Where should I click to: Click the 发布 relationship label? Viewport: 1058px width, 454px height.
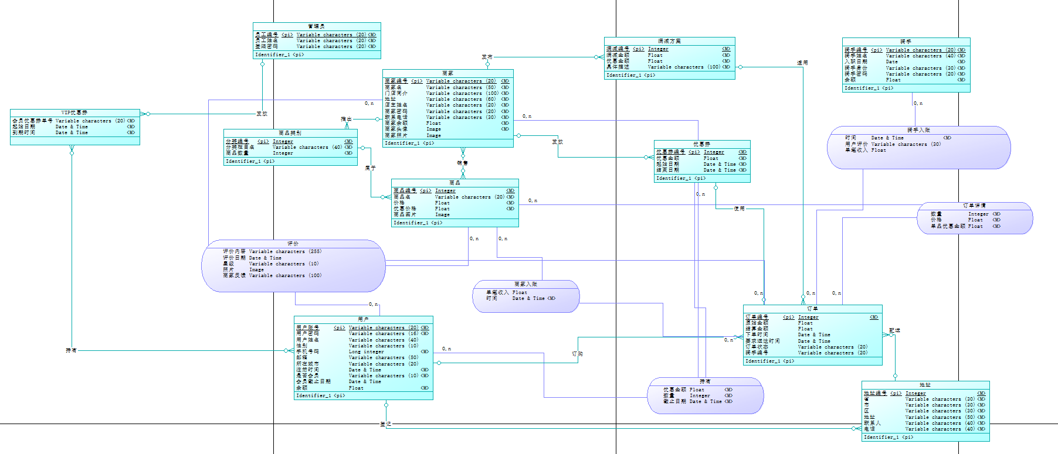[487, 57]
